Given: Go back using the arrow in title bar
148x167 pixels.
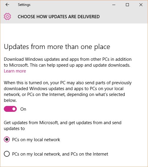Looking at the screenshot, I should tap(7, 5).
